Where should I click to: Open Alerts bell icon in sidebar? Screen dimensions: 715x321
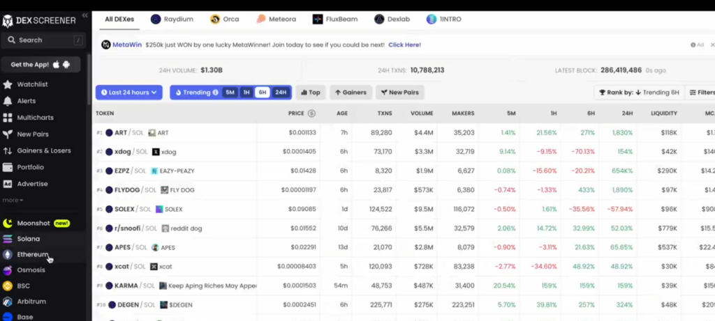[x=8, y=101]
